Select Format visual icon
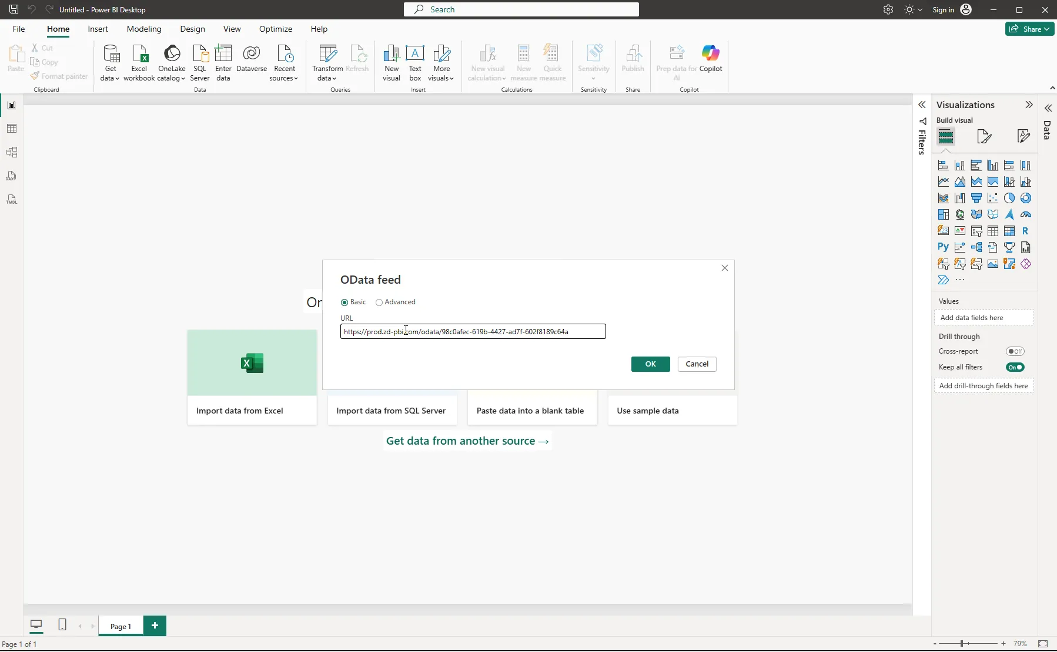This screenshot has height=652, width=1057. 985,136
